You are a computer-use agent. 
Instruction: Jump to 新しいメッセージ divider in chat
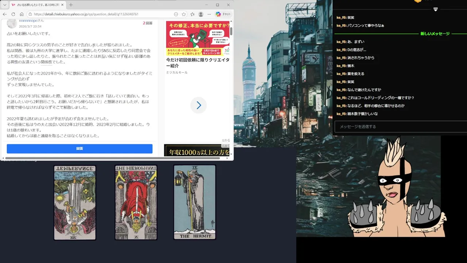[435, 34]
